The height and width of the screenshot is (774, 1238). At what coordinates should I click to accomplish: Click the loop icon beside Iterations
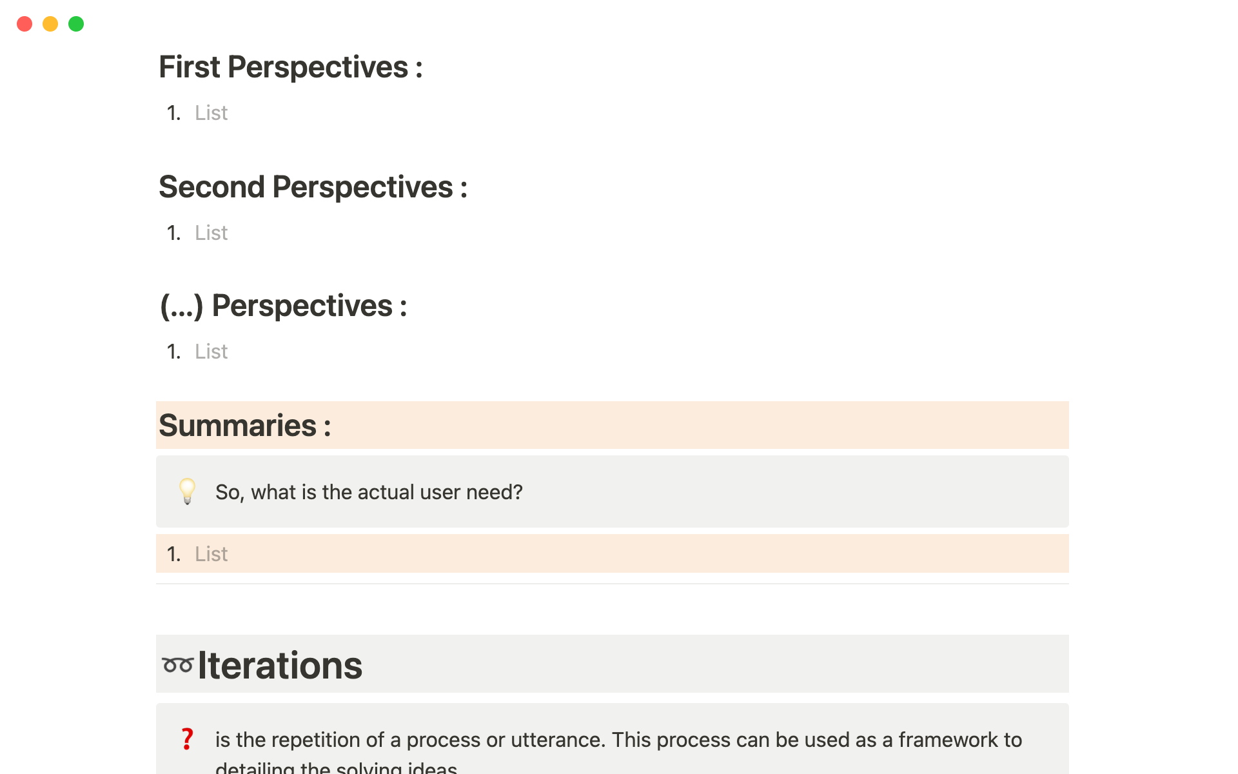(177, 665)
